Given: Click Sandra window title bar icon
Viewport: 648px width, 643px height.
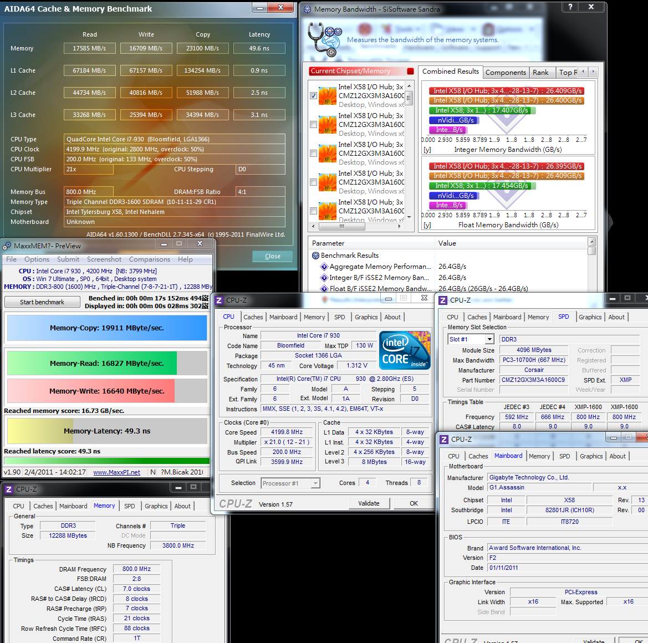Looking at the screenshot, I should pyautogui.click(x=308, y=9).
